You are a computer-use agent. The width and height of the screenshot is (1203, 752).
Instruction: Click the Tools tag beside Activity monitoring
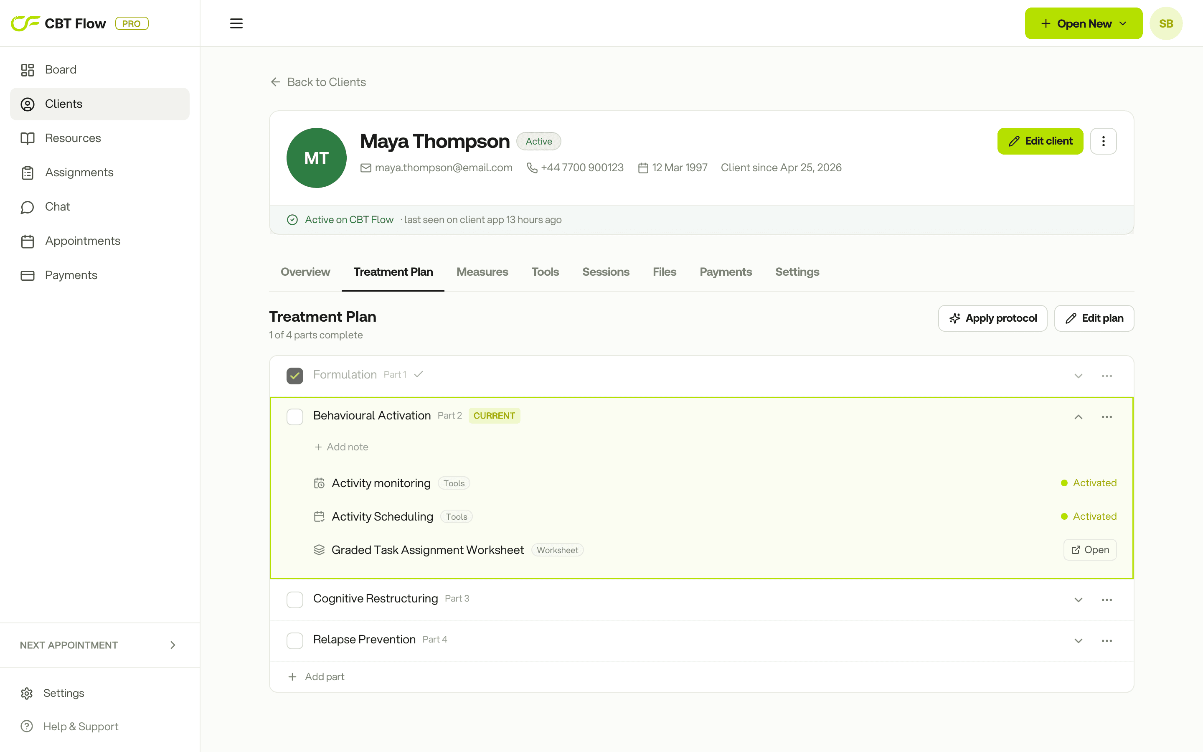(x=454, y=483)
